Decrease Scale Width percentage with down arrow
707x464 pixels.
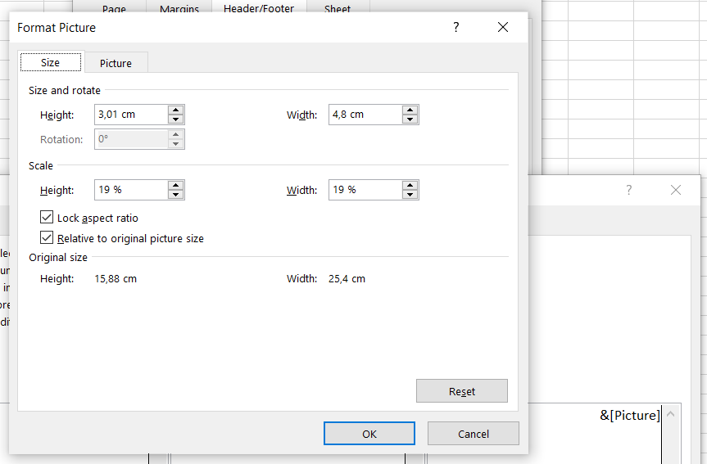point(410,195)
